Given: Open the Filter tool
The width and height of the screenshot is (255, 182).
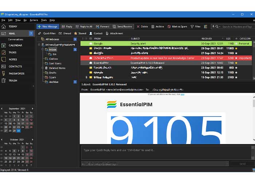Looking at the screenshot, I should (x=196, y=27).
